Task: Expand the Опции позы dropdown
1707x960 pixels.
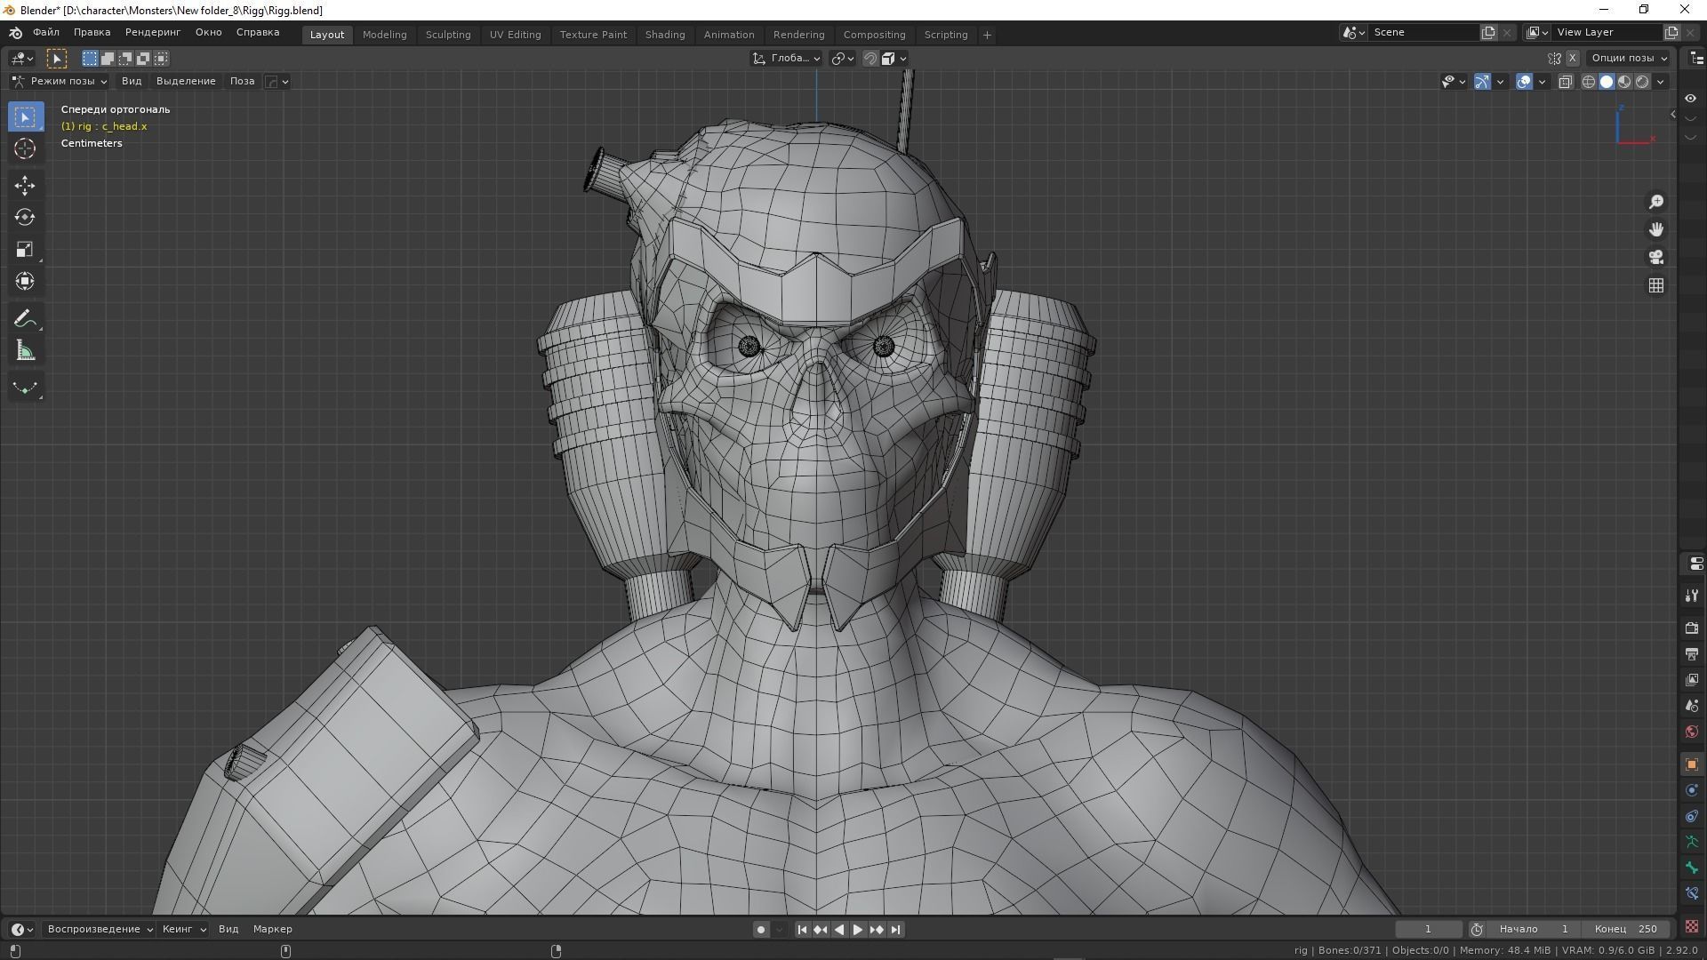Action: click(1628, 58)
